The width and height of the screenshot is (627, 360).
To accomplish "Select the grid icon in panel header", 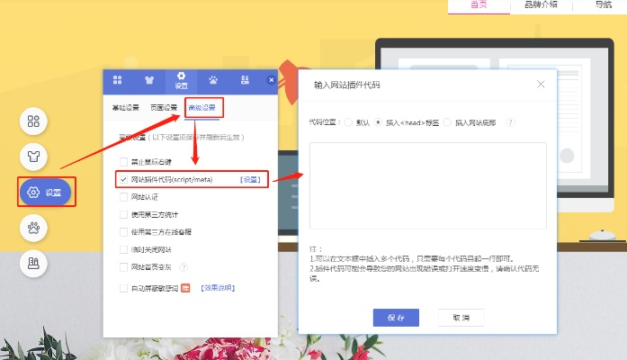I will [117, 80].
